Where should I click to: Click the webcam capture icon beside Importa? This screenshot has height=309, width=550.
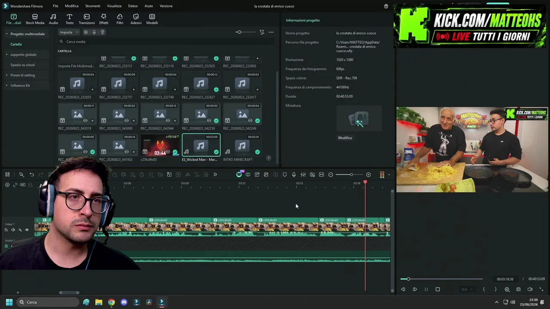(102, 32)
